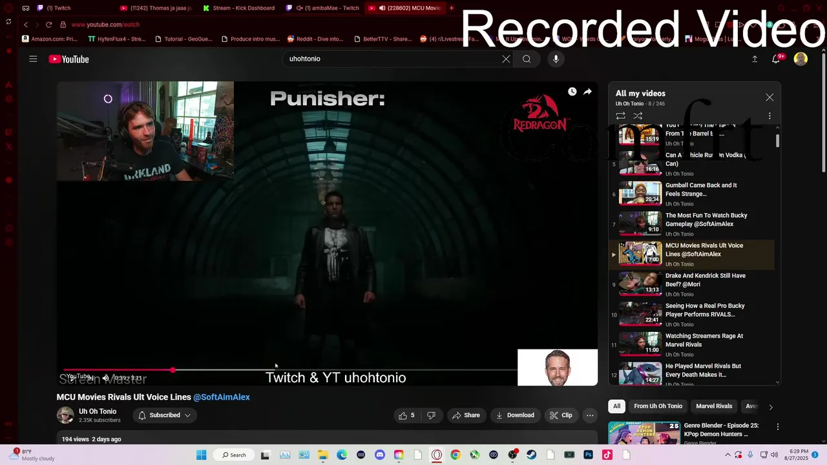Image resolution: width=827 pixels, height=465 pixels.
Task: Open a new browser tab
Action: (x=452, y=8)
